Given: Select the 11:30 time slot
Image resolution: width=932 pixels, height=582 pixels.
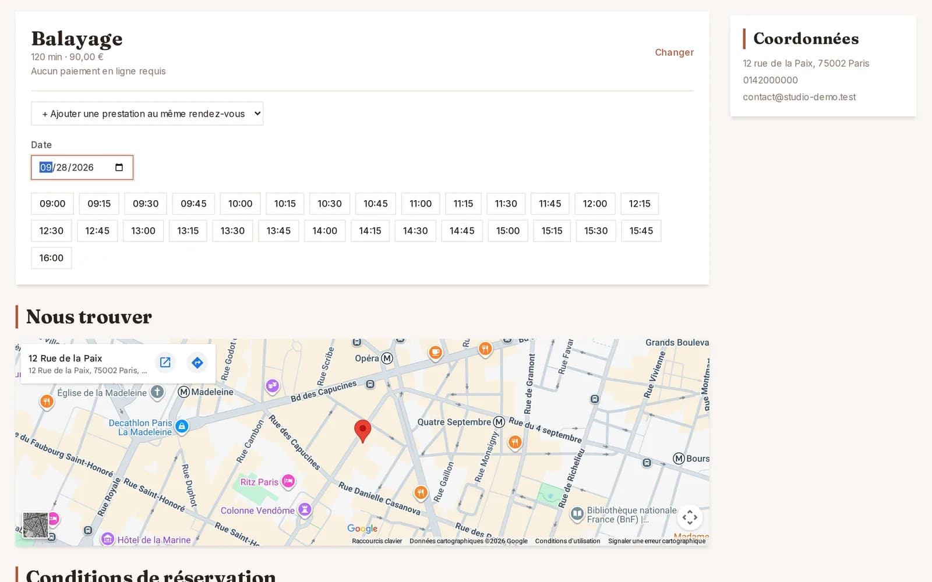Looking at the screenshot, I should pyautogui.click(x=506, y=204).
